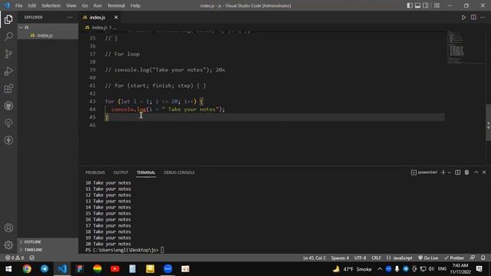
Task: Open the Manage gear icon
Action: point(8,245)
